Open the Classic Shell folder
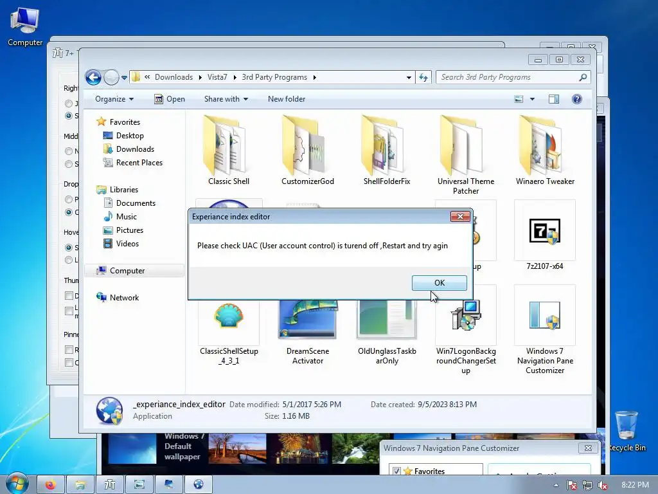The width and height of the screenshot is (658, 494). point(228,150)
